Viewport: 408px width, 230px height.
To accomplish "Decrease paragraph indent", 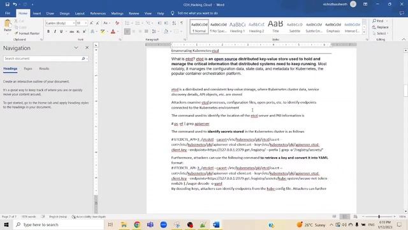I will click(159, 23).
